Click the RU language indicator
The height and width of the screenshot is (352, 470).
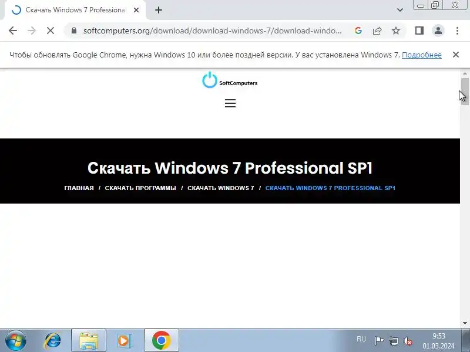(x=361, y=339)
